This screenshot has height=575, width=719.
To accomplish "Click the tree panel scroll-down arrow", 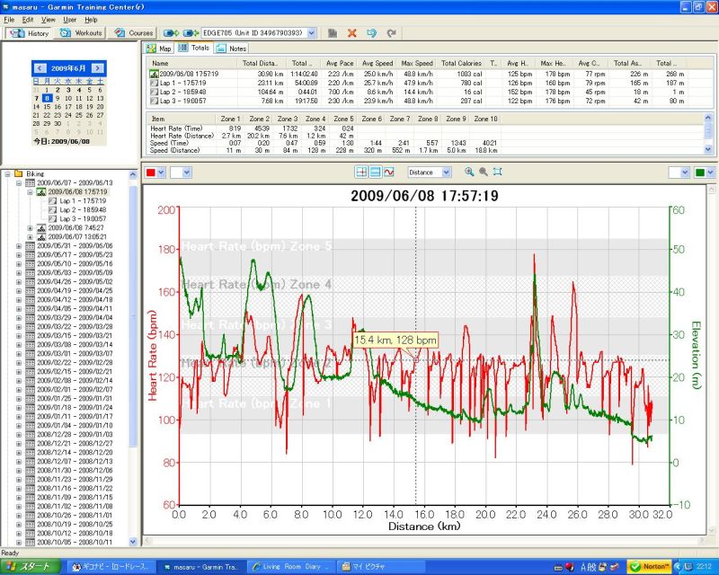I will point(133,542).
